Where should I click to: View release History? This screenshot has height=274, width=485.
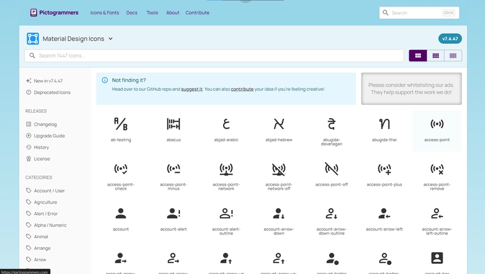[38, 147]
